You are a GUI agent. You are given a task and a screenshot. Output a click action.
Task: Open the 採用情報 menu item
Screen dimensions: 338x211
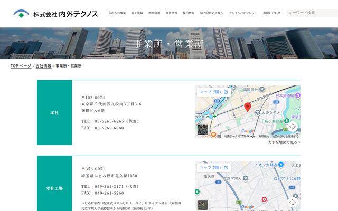pos(189,13)
